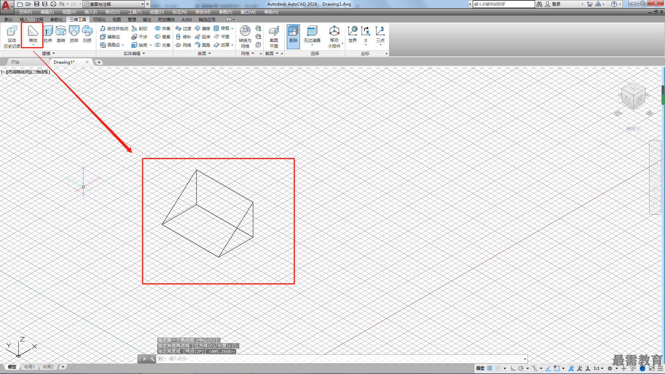
Task: Pick the 放样 loft tool
Action: [74, 34]
